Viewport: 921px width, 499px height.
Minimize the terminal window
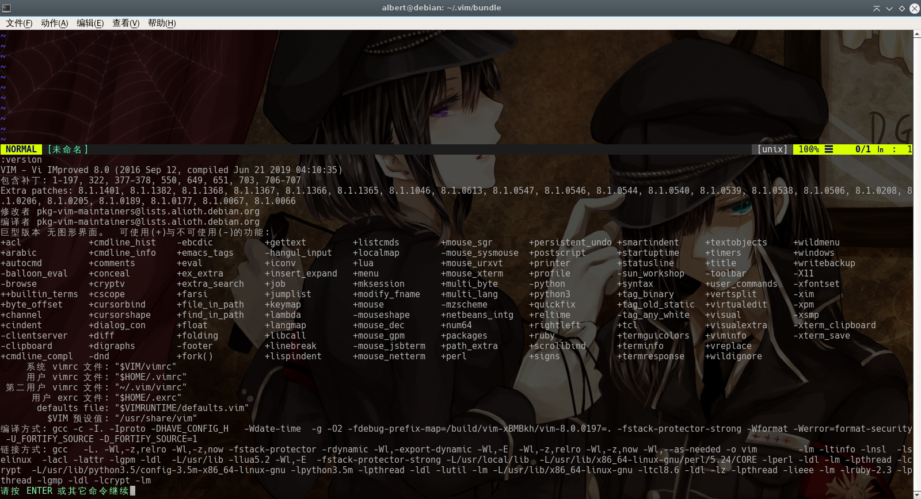889,8
